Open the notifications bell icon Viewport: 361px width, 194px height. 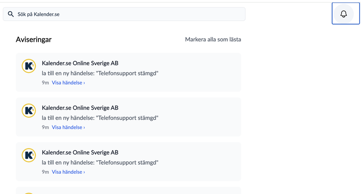[343, 14]
